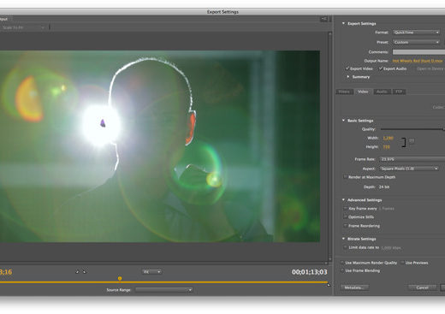Select the Video tab
The width and height of the screenshot is (445, 314).
coord(363,92)
